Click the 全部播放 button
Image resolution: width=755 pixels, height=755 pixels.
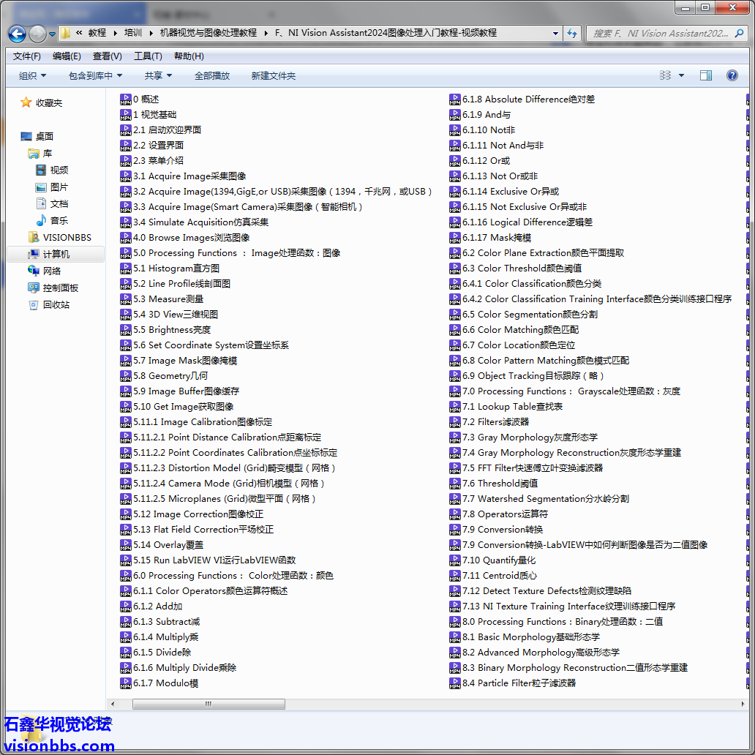click(212, 76)
